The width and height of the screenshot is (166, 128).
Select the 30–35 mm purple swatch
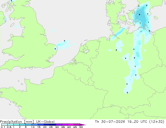[59, 125]
